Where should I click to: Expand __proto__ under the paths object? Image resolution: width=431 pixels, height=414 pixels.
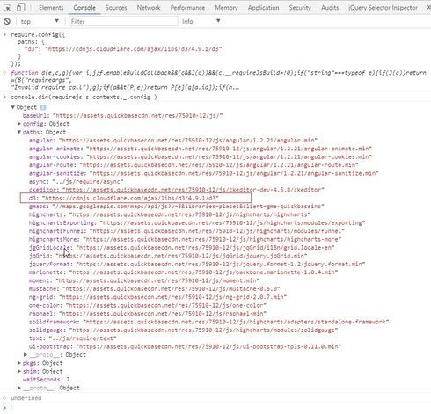click(x=26, y=355)
